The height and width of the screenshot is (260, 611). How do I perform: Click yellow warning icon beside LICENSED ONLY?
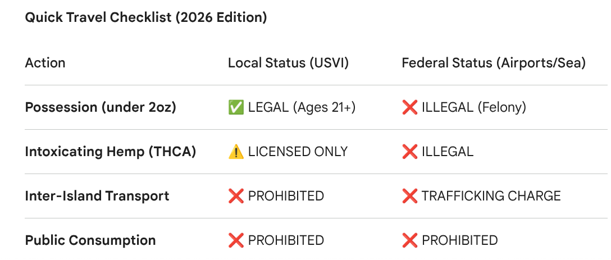tap(236, 151)
